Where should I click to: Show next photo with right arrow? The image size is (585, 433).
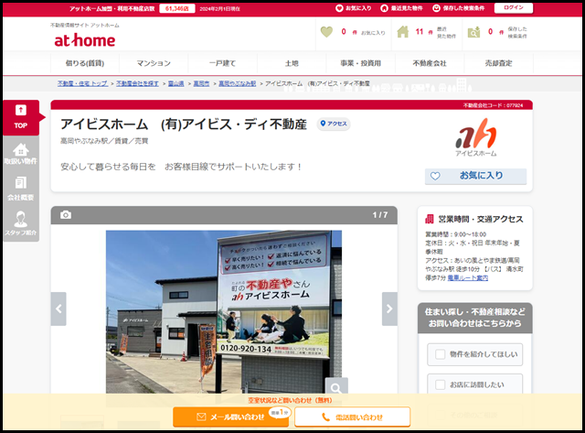[x=389, y=309]
